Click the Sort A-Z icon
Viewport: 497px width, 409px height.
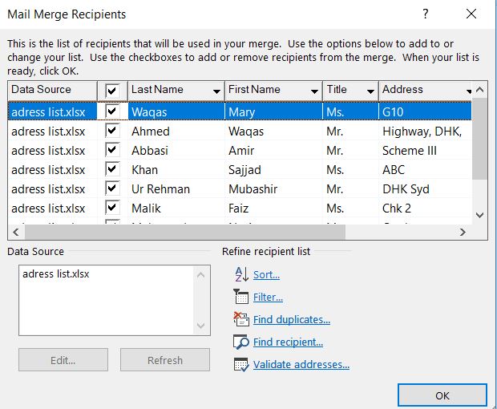(x=241, y=275)
